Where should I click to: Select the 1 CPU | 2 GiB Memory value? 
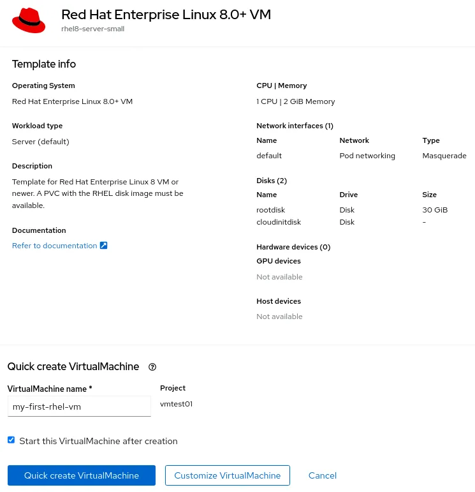click(296, 101)
